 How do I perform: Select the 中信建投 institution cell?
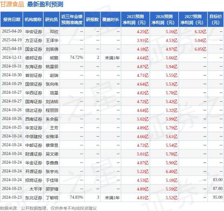34,137
